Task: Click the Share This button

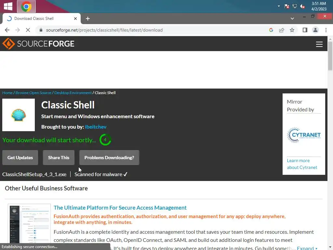Action: point(59,158)
